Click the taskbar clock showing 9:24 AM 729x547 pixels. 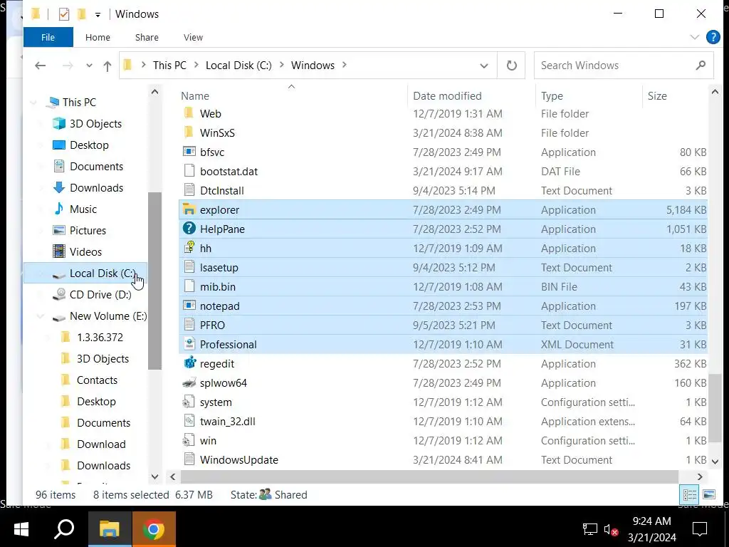click(651, 529)
